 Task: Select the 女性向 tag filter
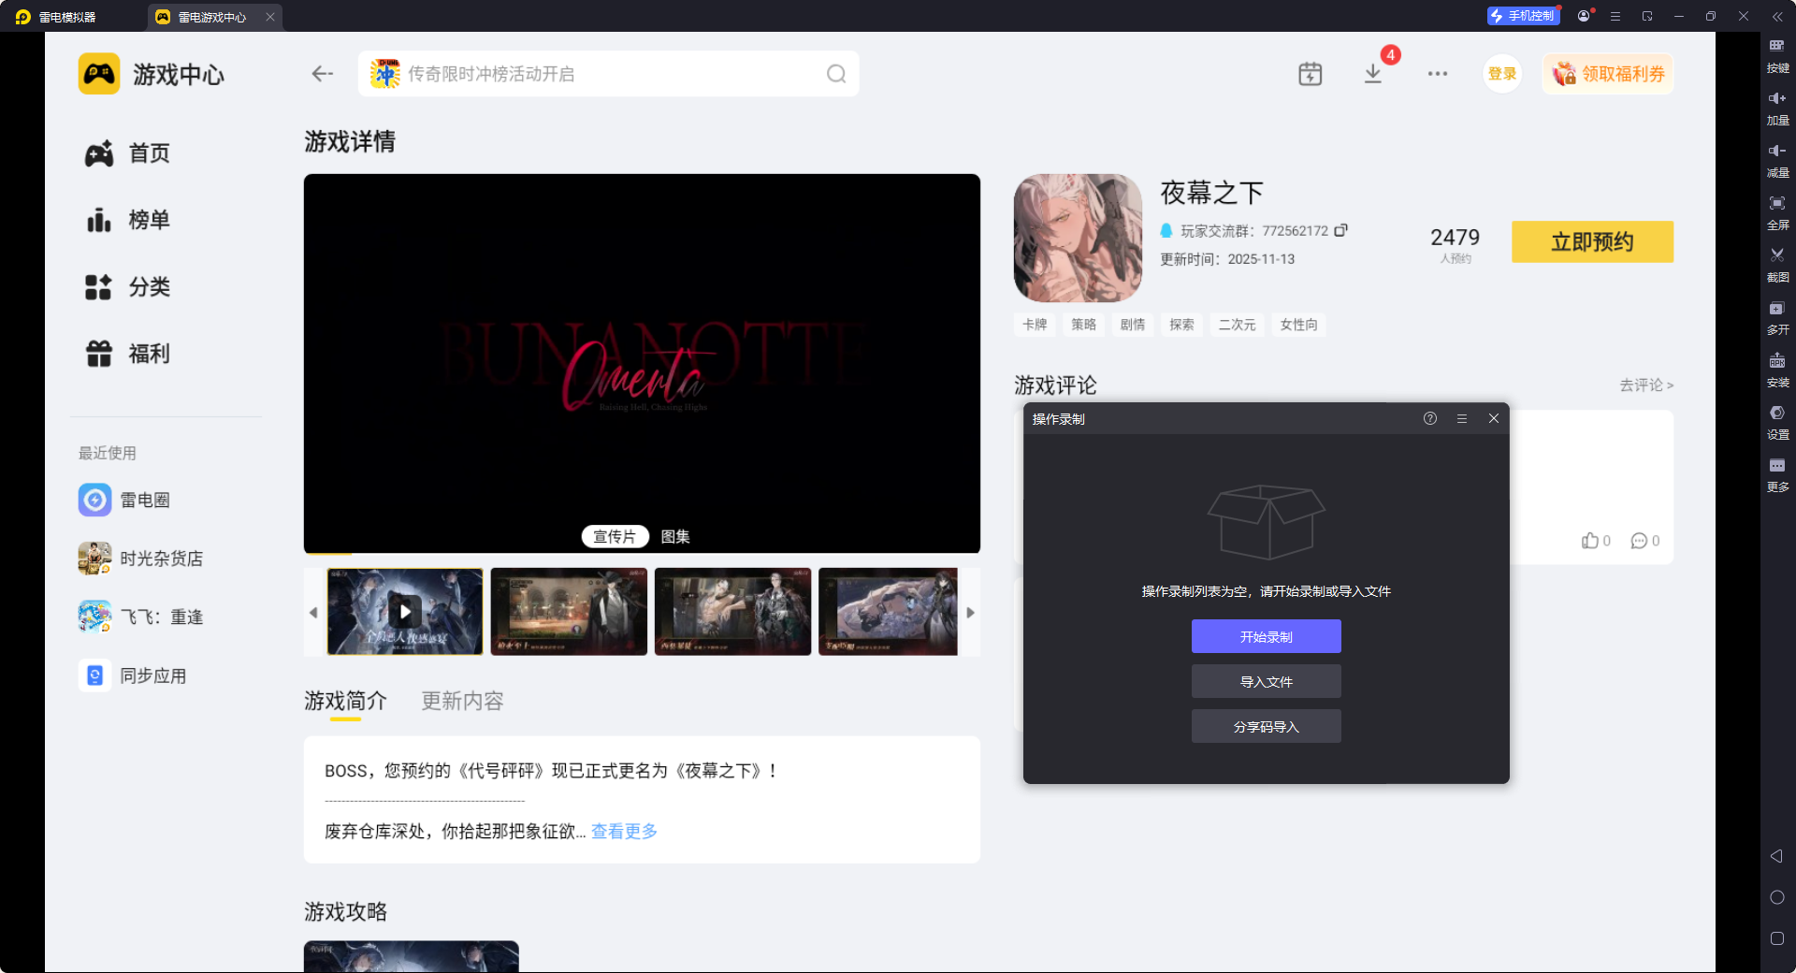[x=1297, y=325]
